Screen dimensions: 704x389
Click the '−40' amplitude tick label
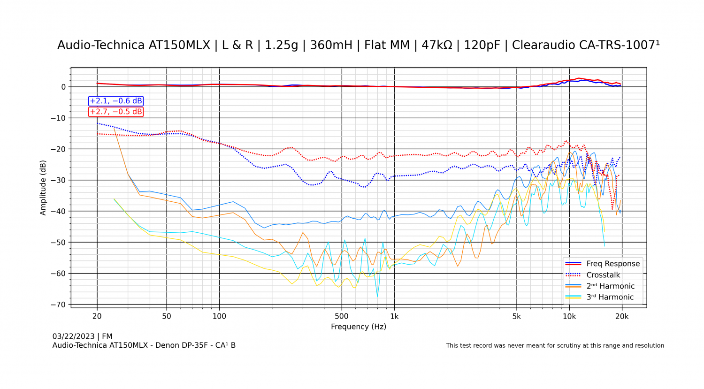tap(58, 211)
